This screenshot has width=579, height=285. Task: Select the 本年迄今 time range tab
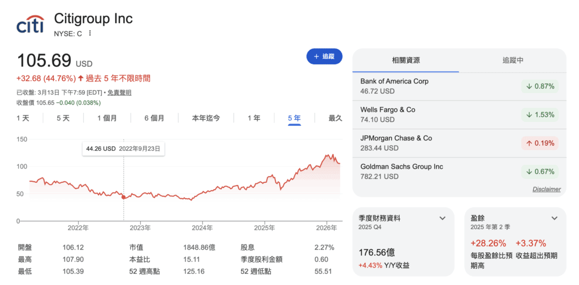tap(206, 119)
